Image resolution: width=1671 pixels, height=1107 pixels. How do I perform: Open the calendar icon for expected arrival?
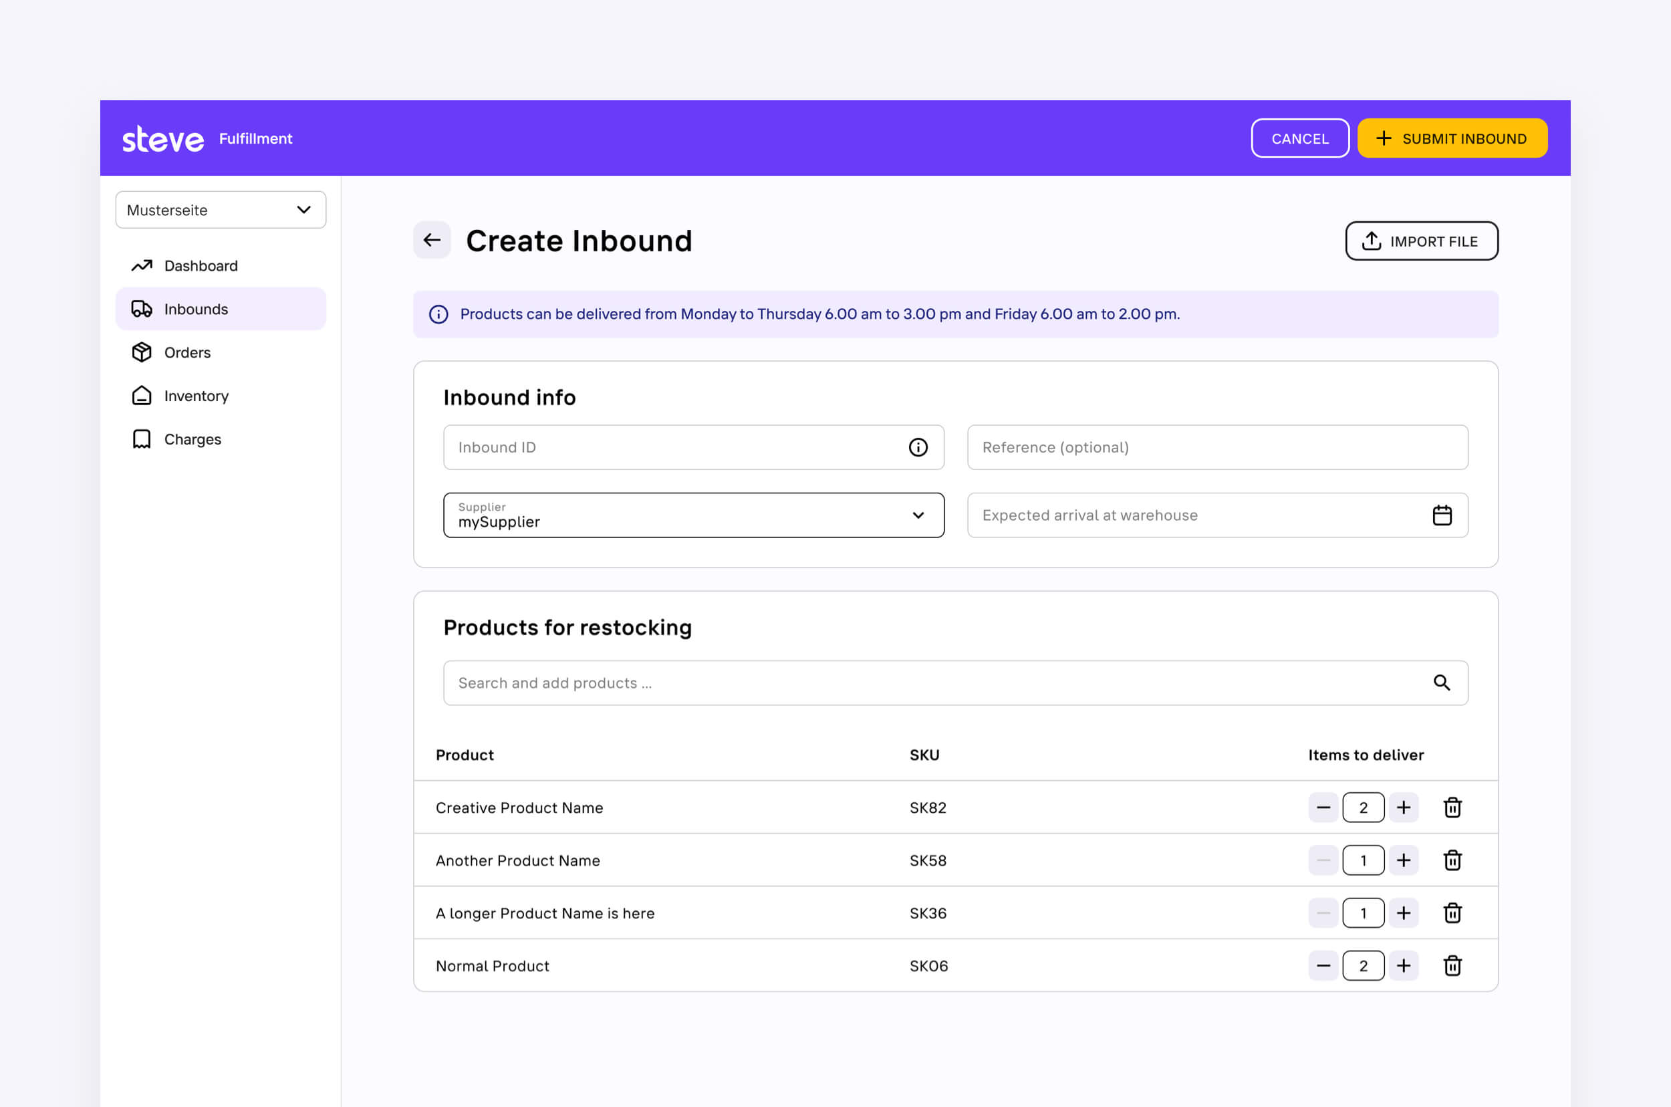[1442, 515]
